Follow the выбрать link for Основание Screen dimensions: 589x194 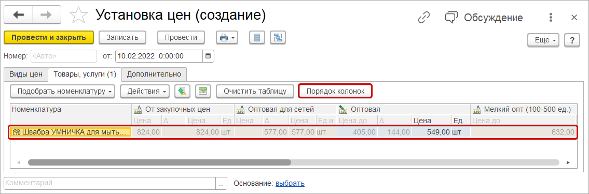point(290,183)
